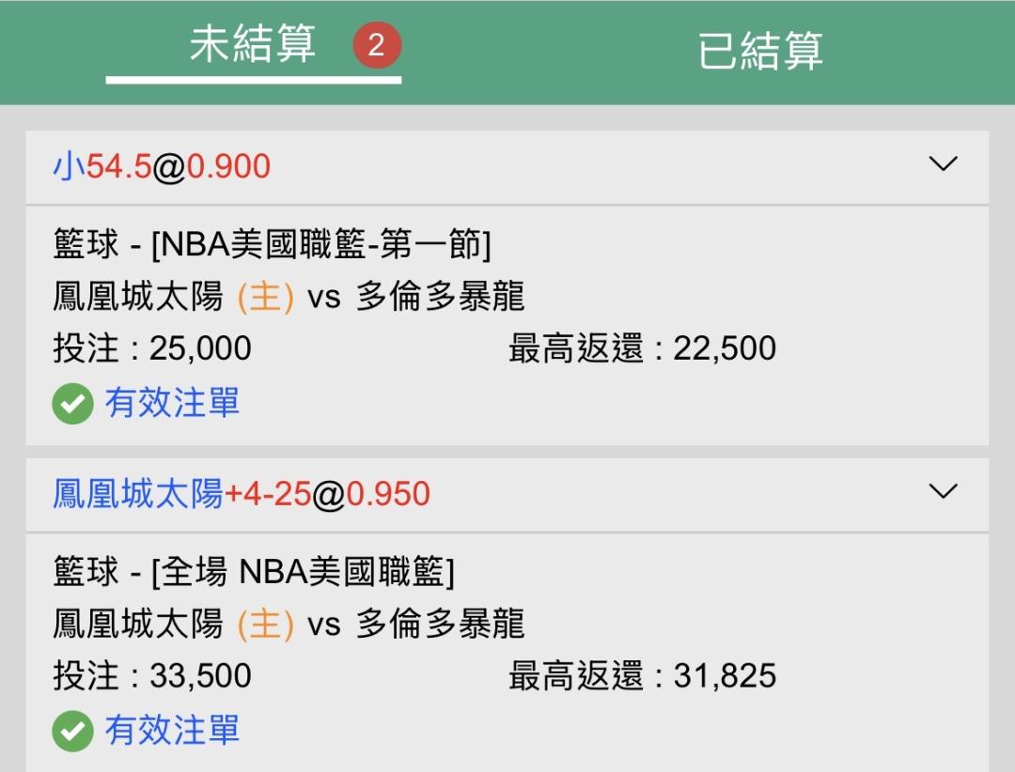The width and height of the screenshot is (1015, 772).
Task: Click the red badge showing 2
Action: click(x=377, y=45)
